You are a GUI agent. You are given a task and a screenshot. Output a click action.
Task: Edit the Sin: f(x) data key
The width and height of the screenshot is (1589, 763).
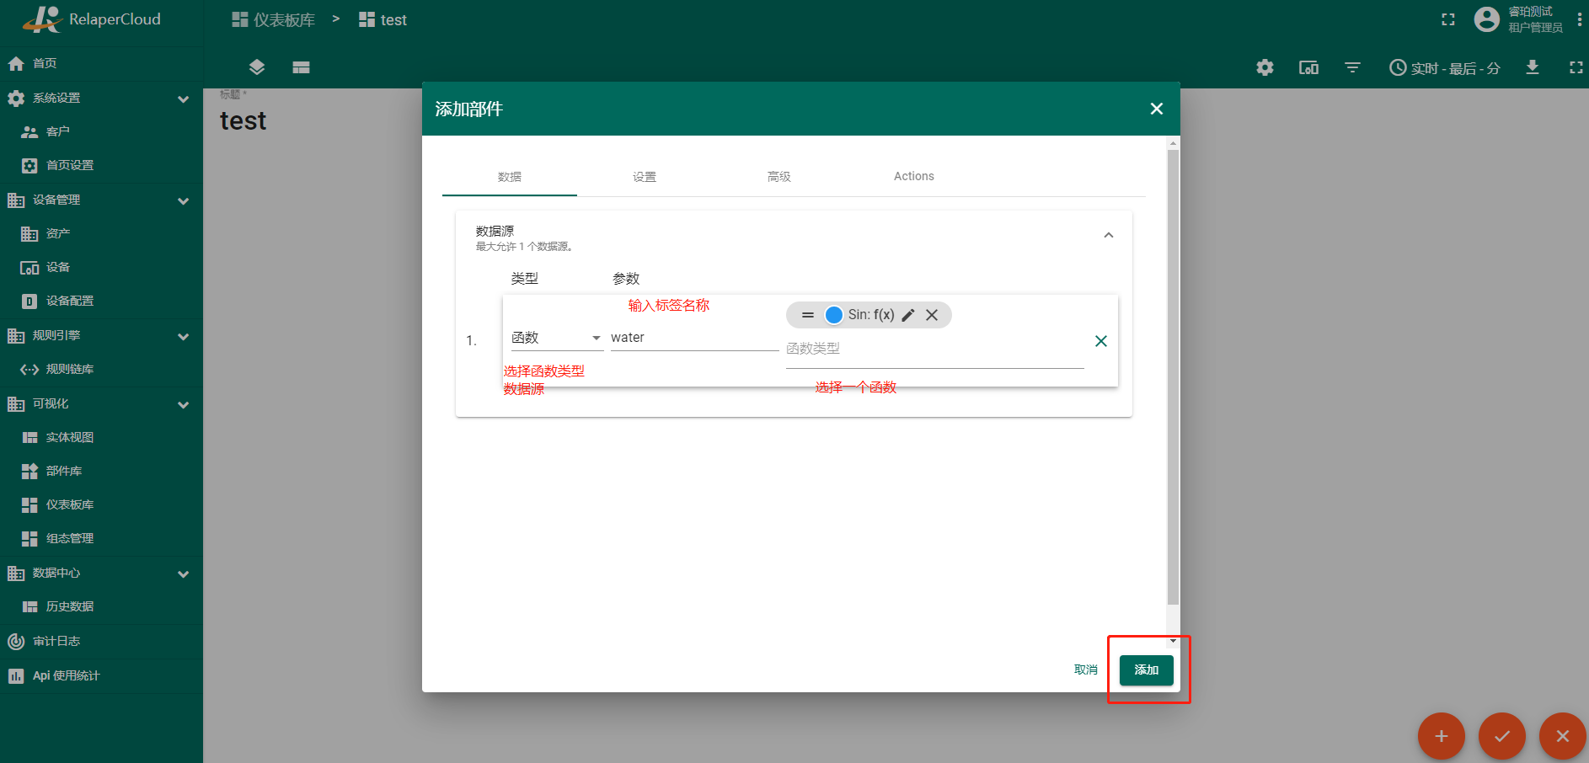coord(908,315)
